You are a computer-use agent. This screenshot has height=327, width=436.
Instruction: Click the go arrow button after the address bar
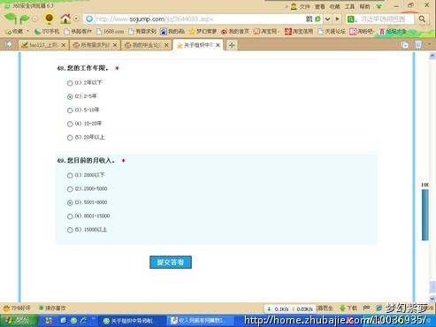click(337, 19)
